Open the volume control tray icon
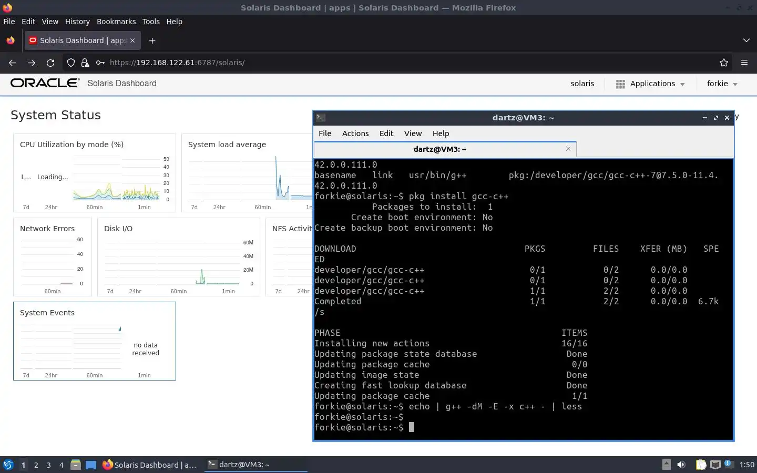Image resolution: width=757 pixels, height=473 pixels. (681, 465)
